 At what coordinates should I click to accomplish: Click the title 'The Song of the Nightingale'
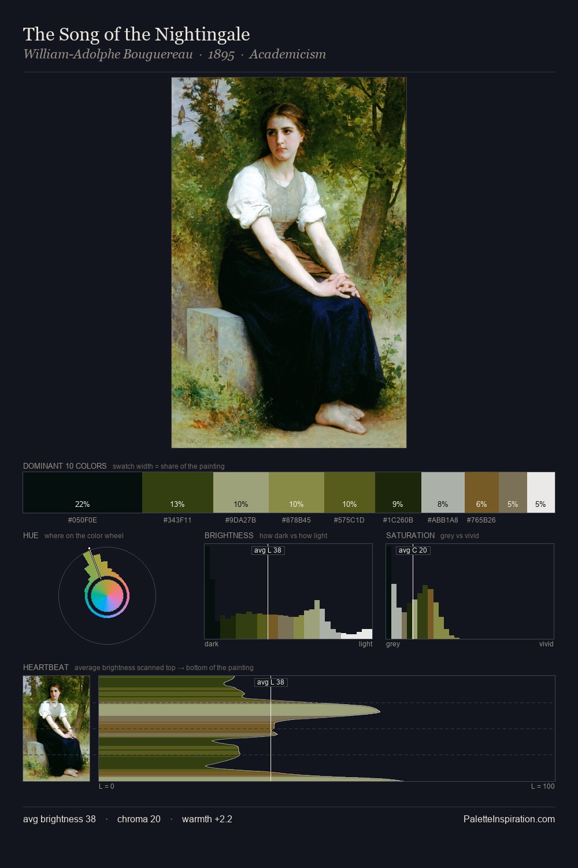point(136,35)
